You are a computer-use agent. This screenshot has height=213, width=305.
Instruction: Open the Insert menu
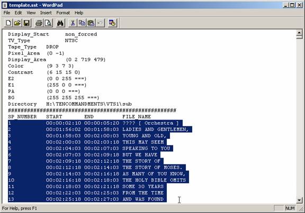[46, 13]
